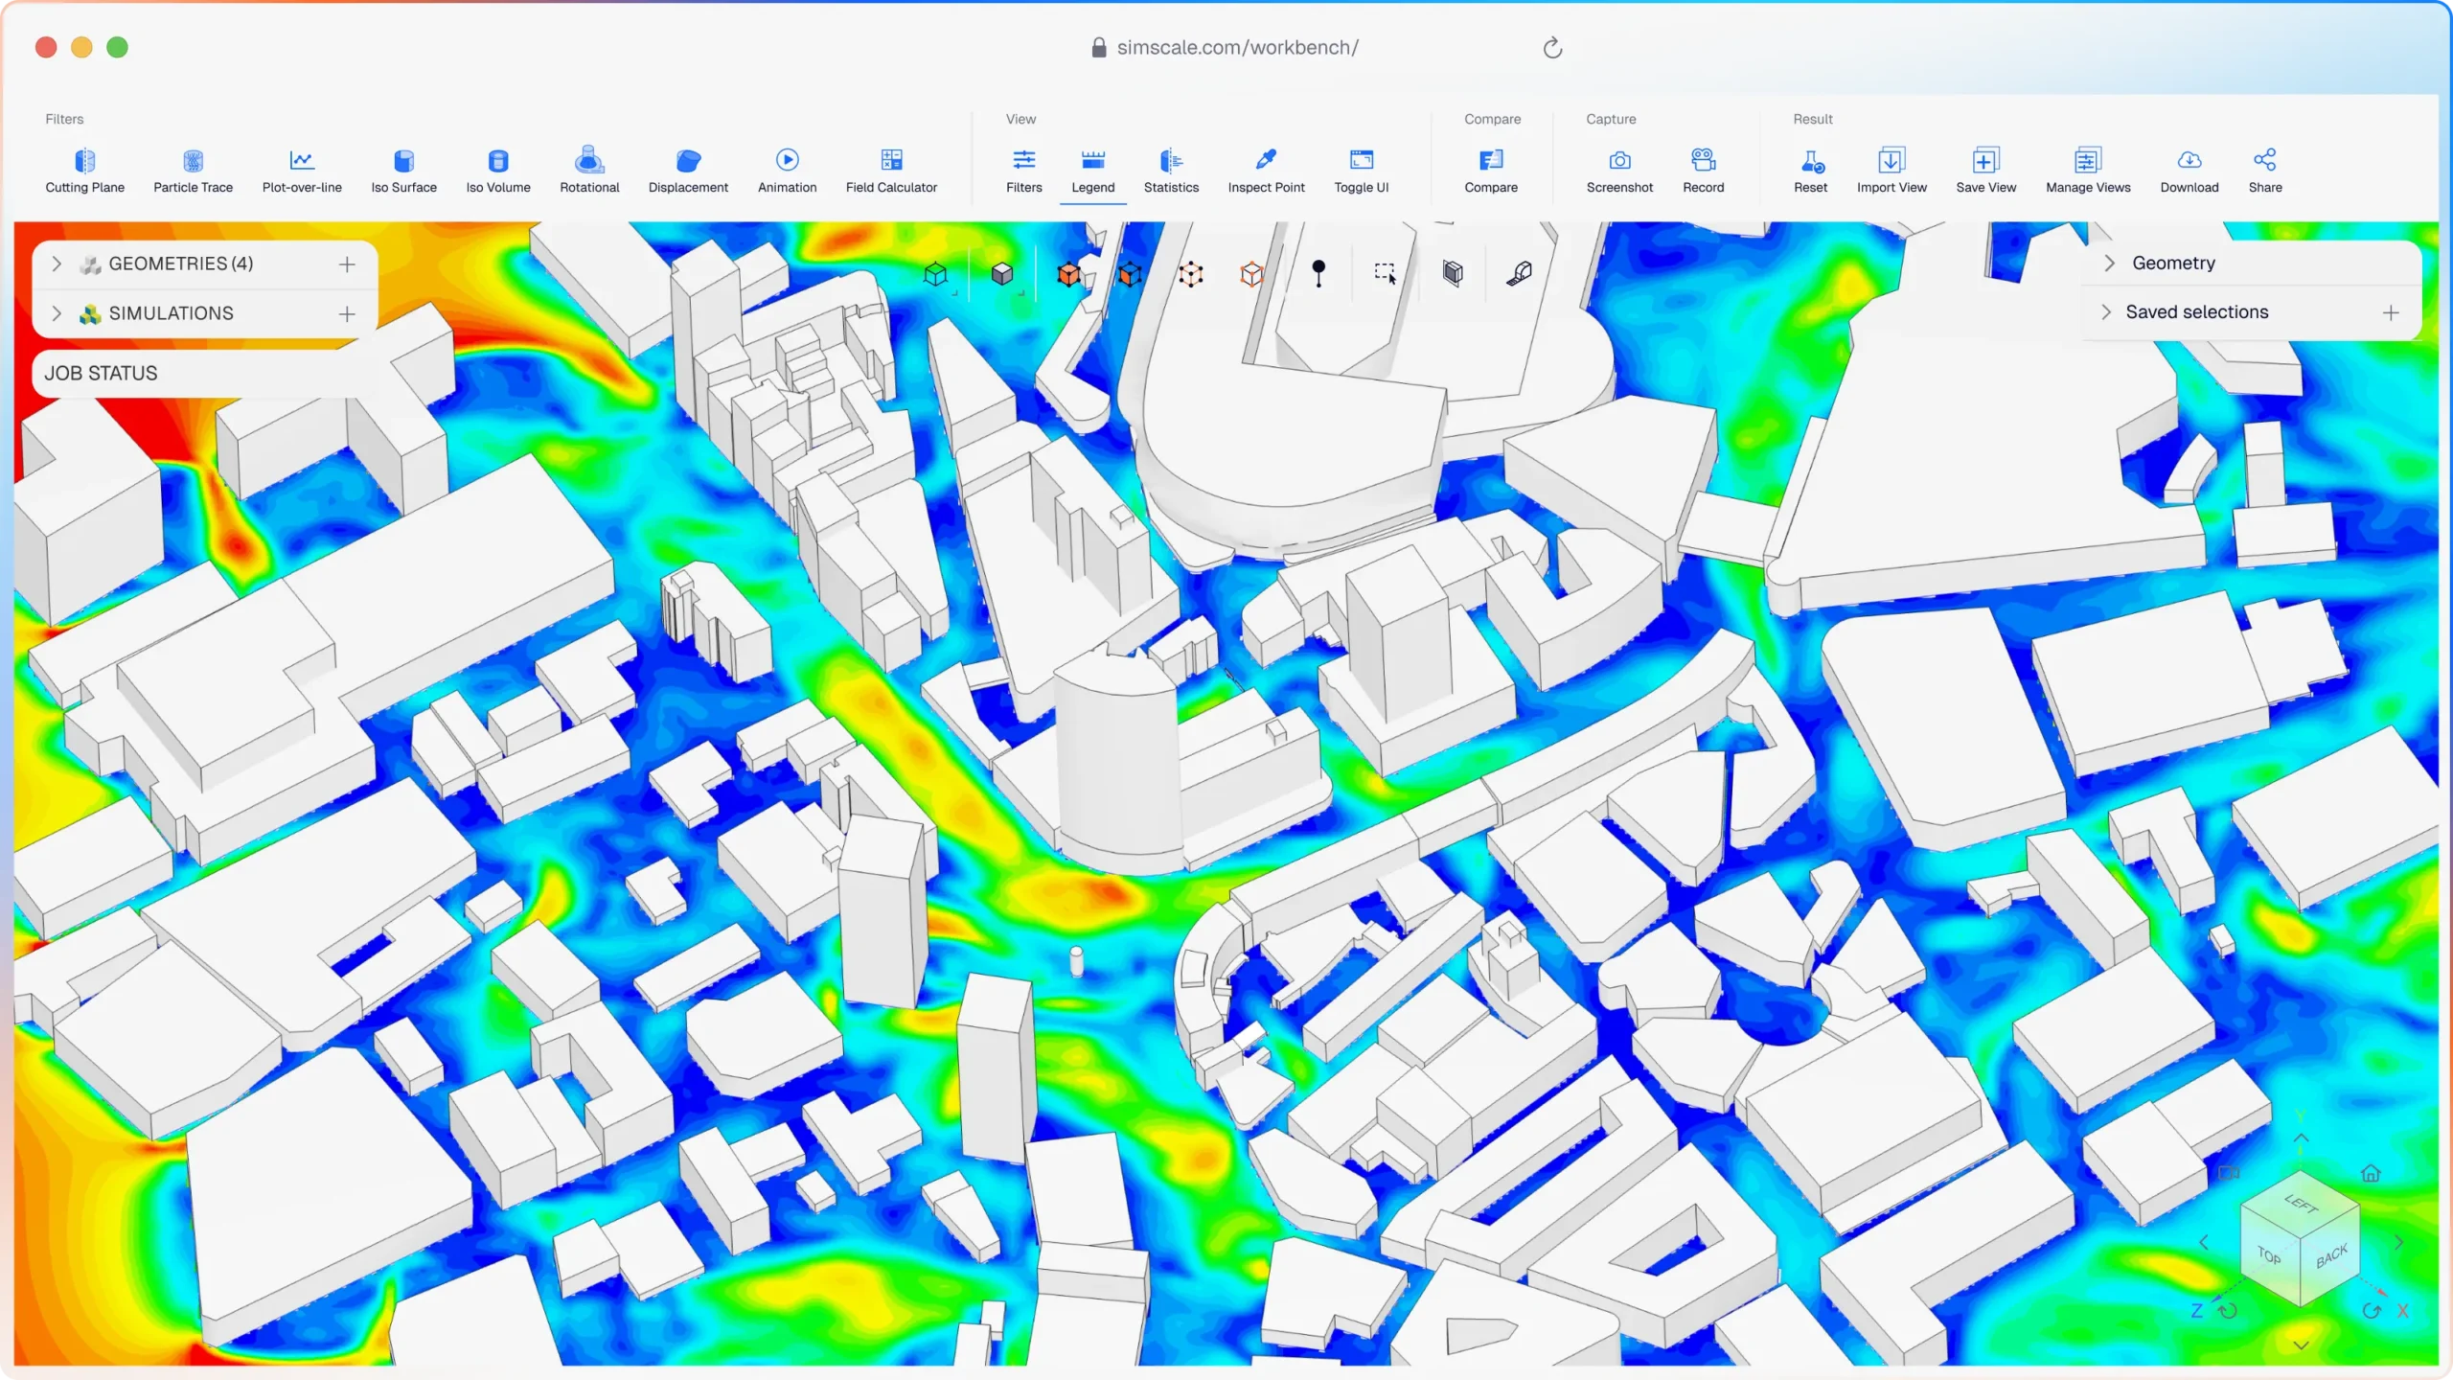Toggle the Legend display
This screenshot has width=2453, height=1380.
tap(1092, 171)
